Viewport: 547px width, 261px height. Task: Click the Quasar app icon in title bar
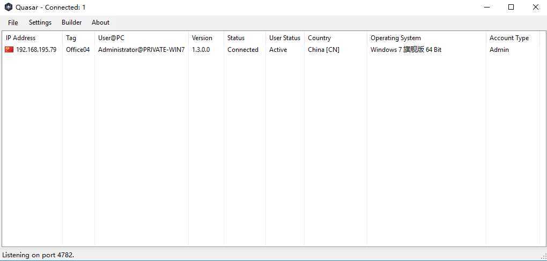click(9, 7)
